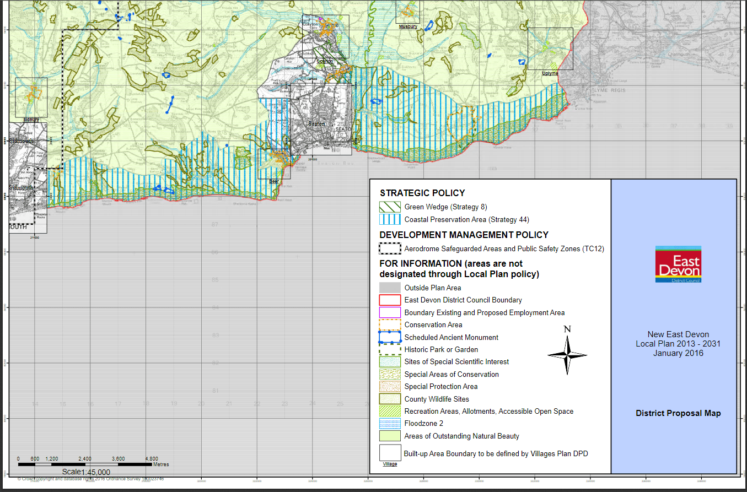
Task: Select the Floodzone 2 legend symbol
Action: (x=390, y=424)
